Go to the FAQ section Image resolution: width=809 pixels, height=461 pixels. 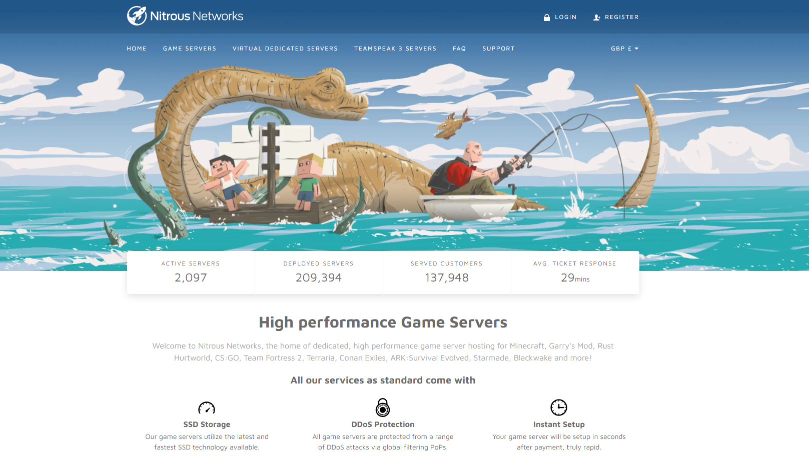pyautogui.click(x=459, y=48)
